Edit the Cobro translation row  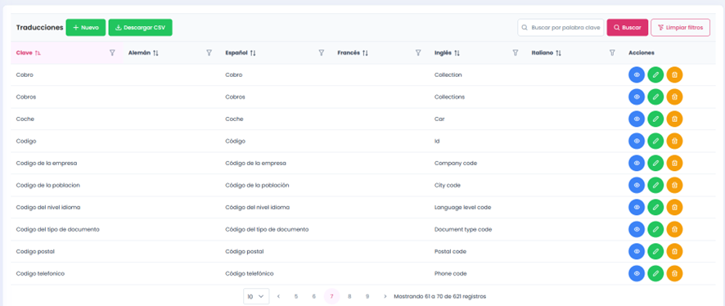(x=655, y=75)
